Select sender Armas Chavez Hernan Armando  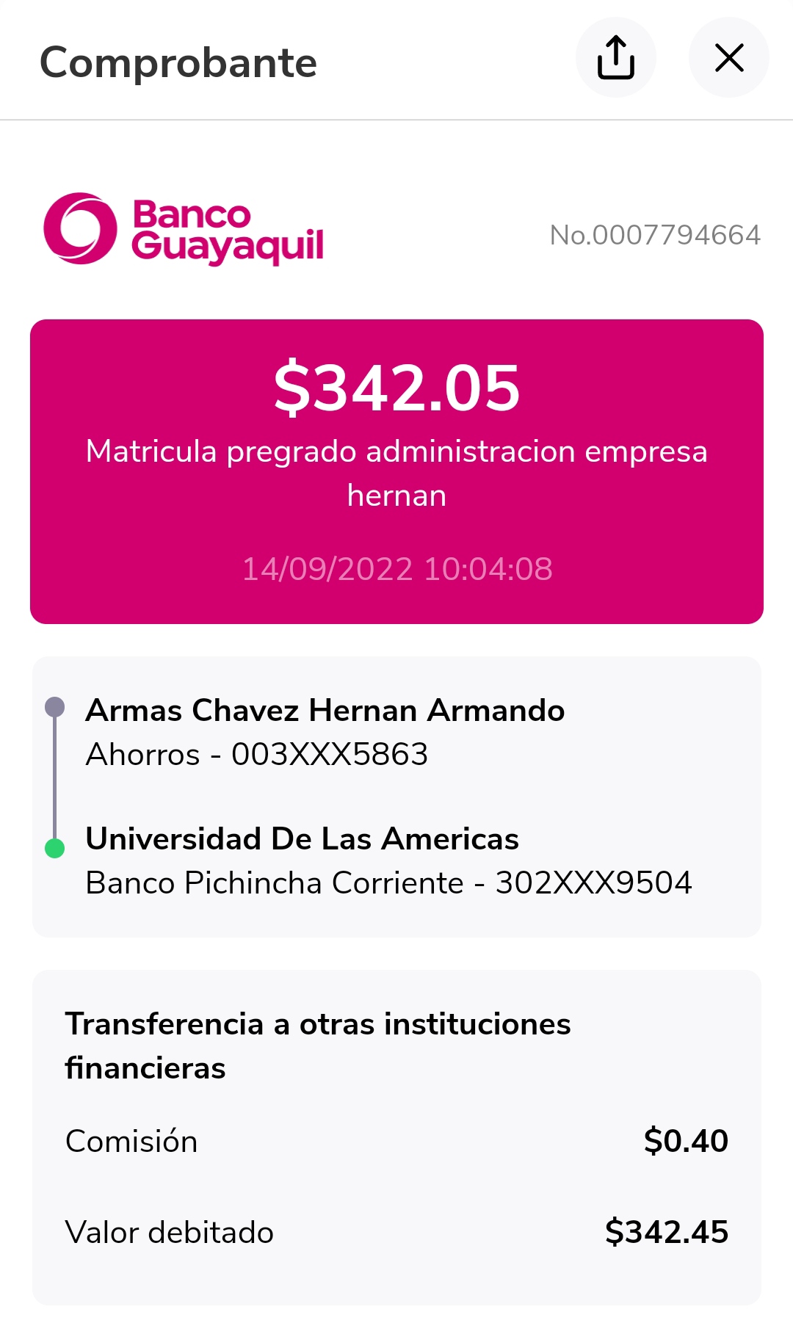[325, 711]
